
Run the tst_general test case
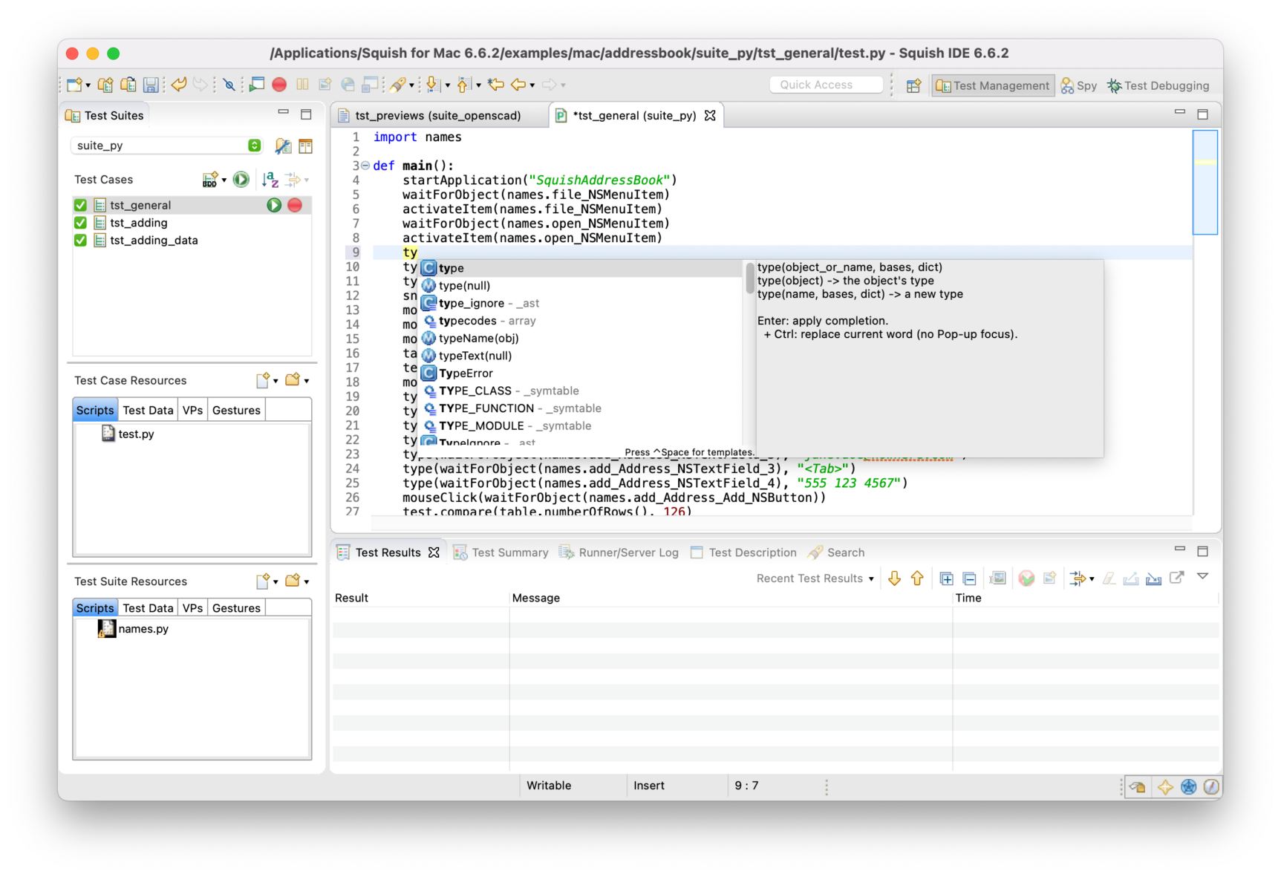[x=274, y=205]
